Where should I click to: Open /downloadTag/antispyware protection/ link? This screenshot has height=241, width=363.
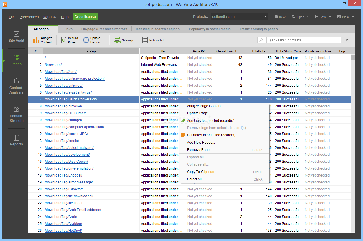click(75, 79)
